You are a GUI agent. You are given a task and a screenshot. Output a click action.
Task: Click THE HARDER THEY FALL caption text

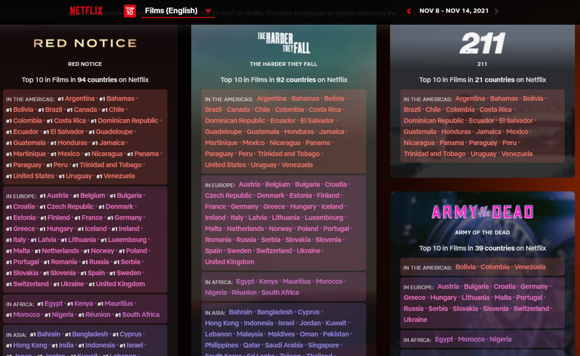[x=284, y=64]
